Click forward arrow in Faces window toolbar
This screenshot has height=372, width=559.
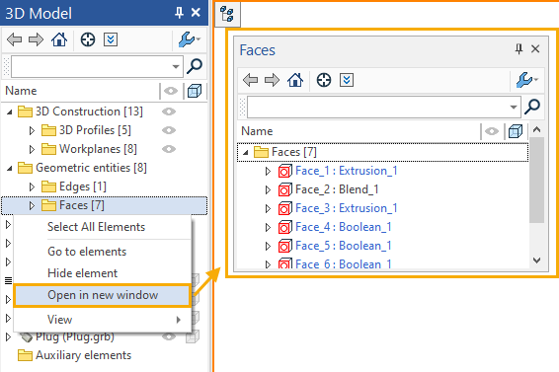click(272, 80)
